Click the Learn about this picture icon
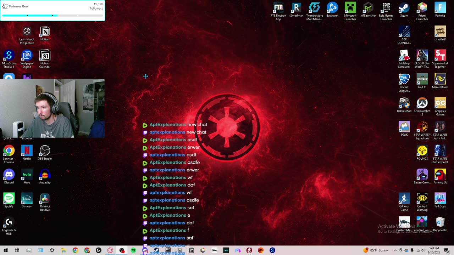 point(27,35)
